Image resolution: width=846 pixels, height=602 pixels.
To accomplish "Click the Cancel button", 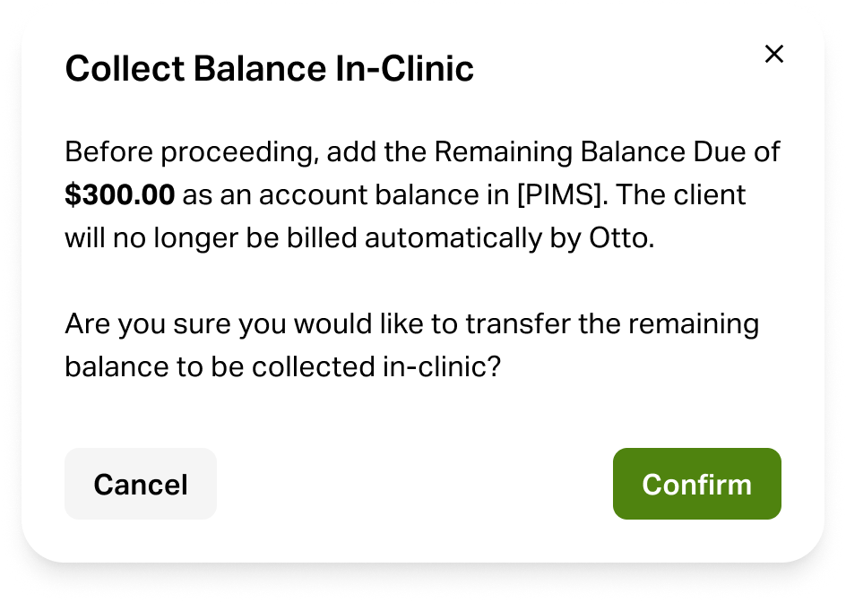I will click(x=141, y=484).
